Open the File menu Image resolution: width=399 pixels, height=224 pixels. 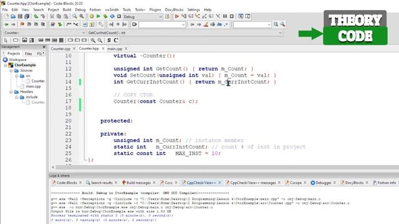(x=5, y=10)
